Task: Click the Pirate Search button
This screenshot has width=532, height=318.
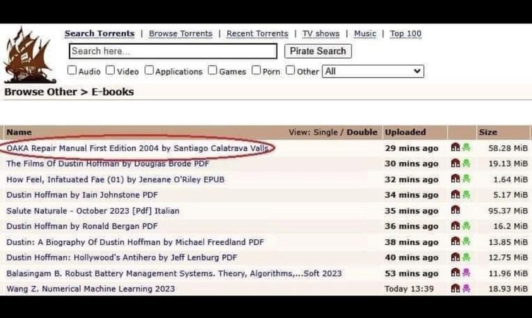Action: (x=318, y=51)
